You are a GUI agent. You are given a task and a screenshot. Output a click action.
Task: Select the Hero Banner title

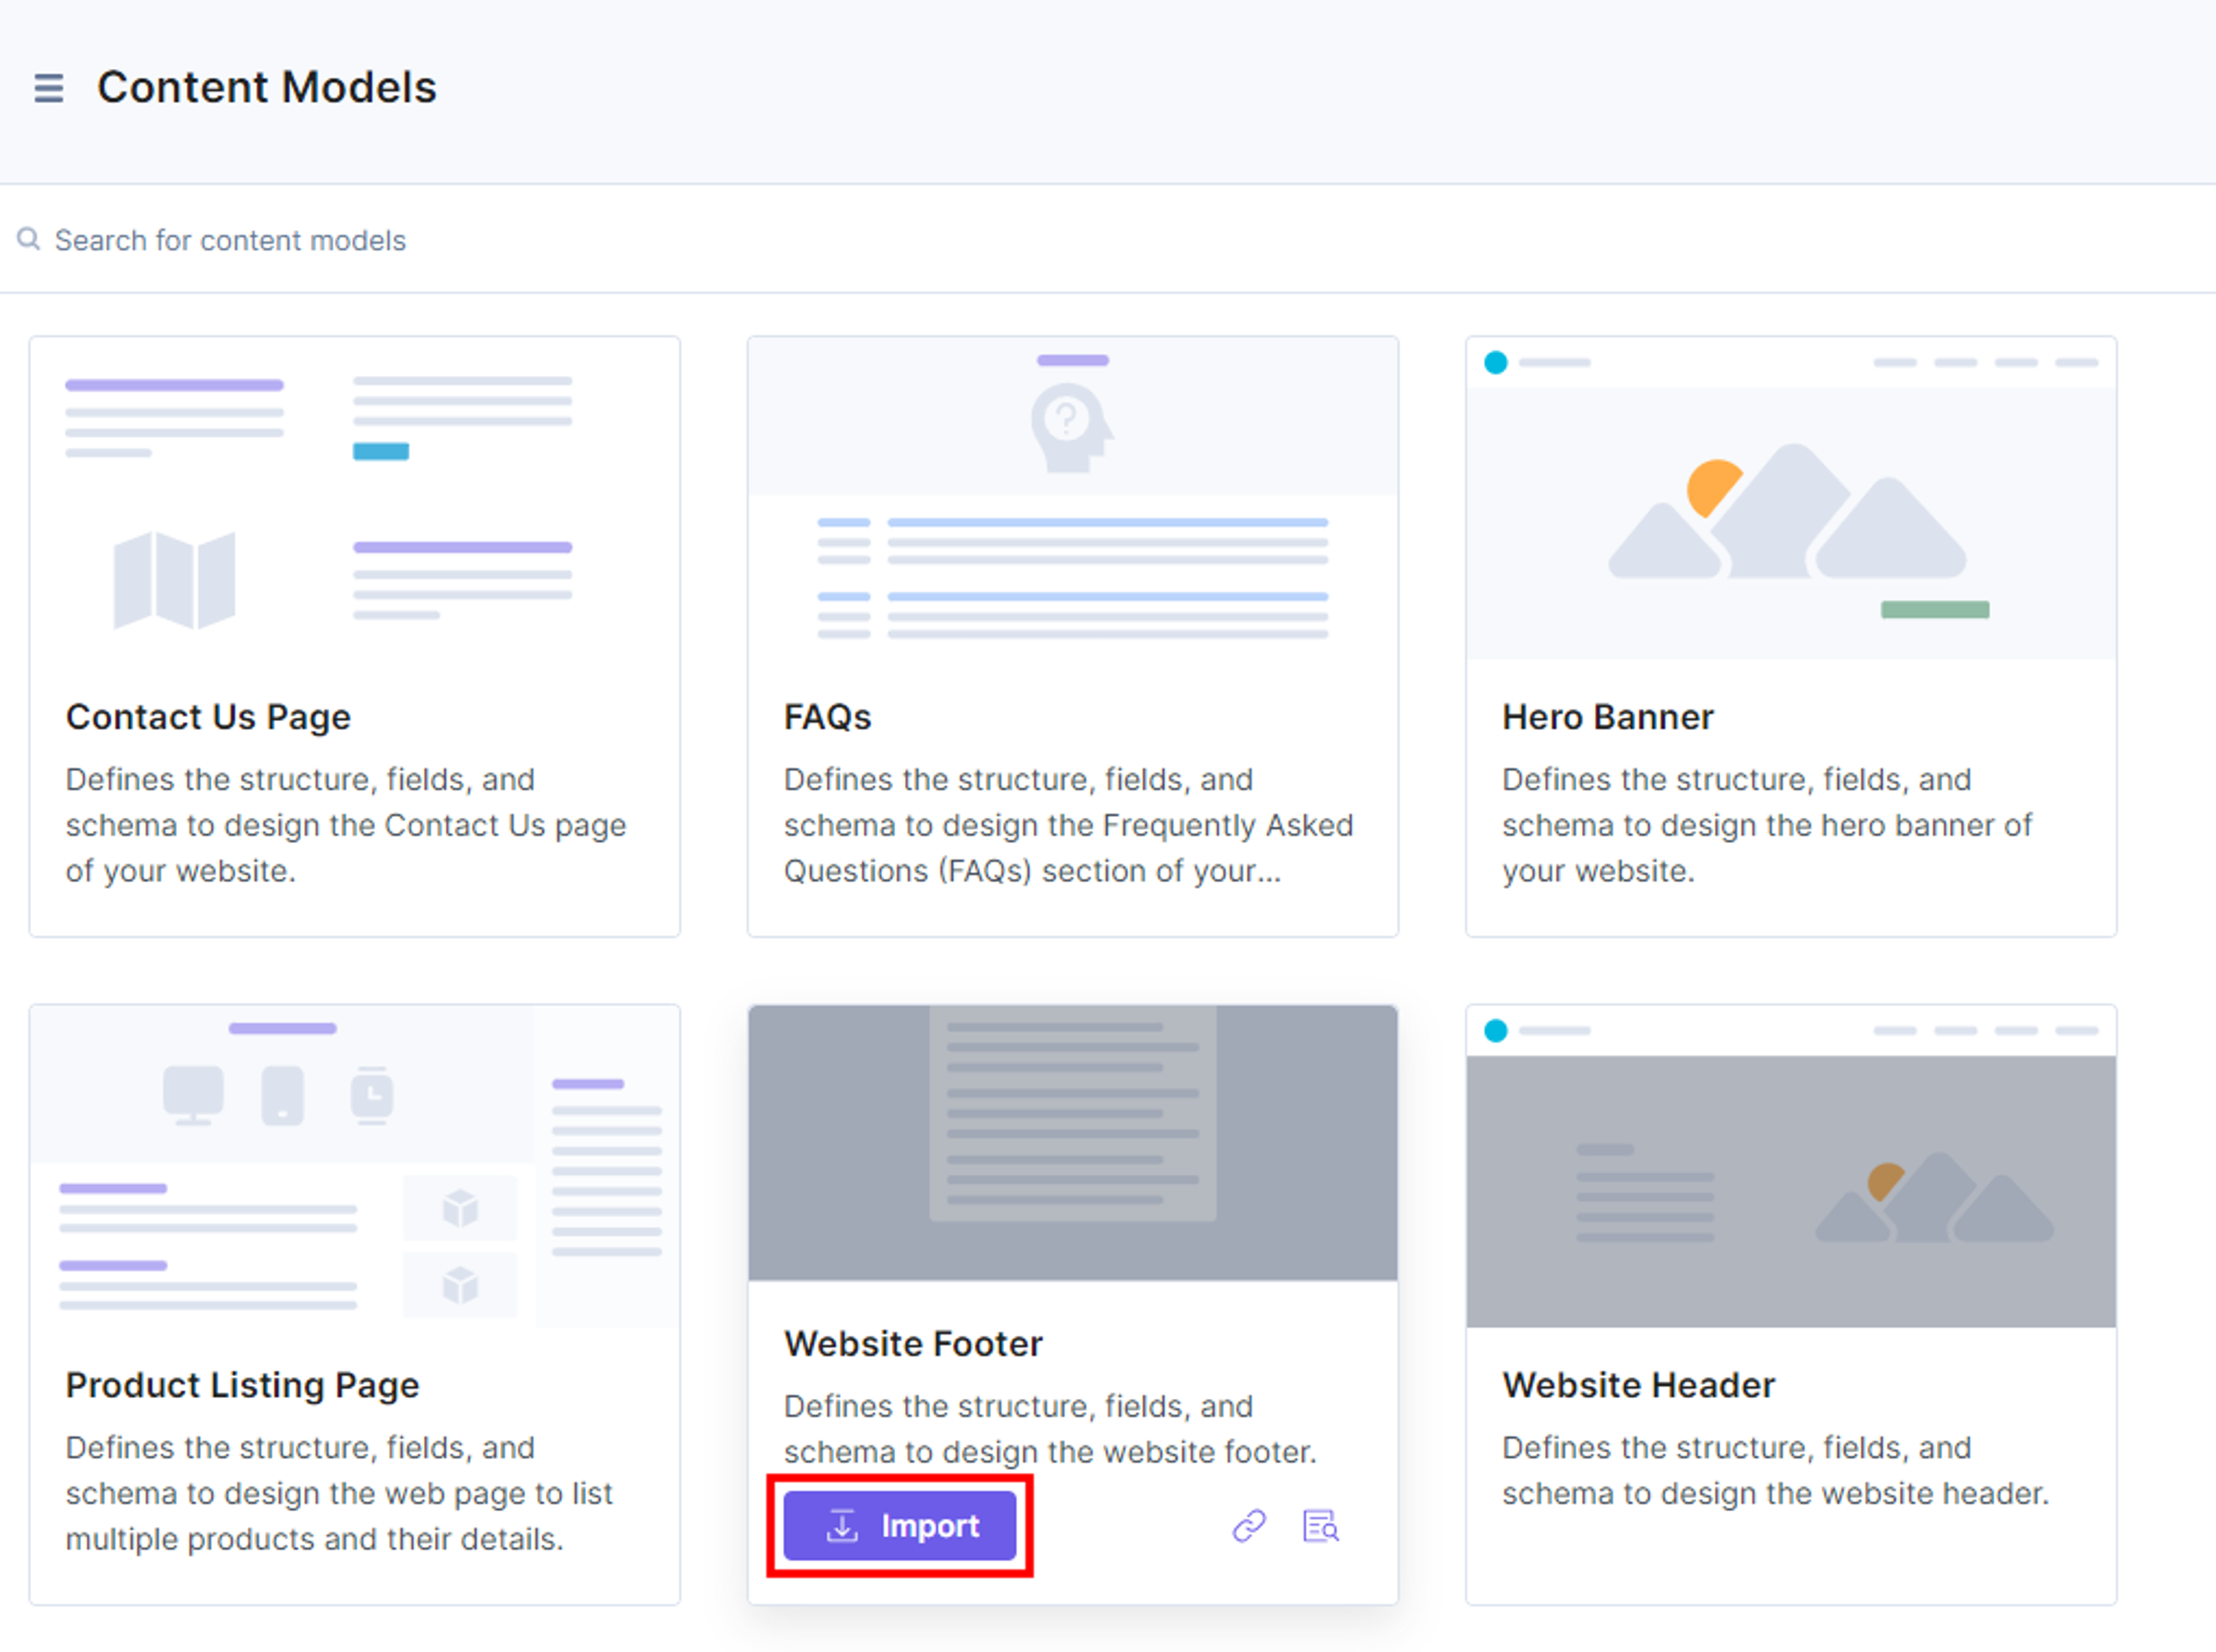(1607, 717)
